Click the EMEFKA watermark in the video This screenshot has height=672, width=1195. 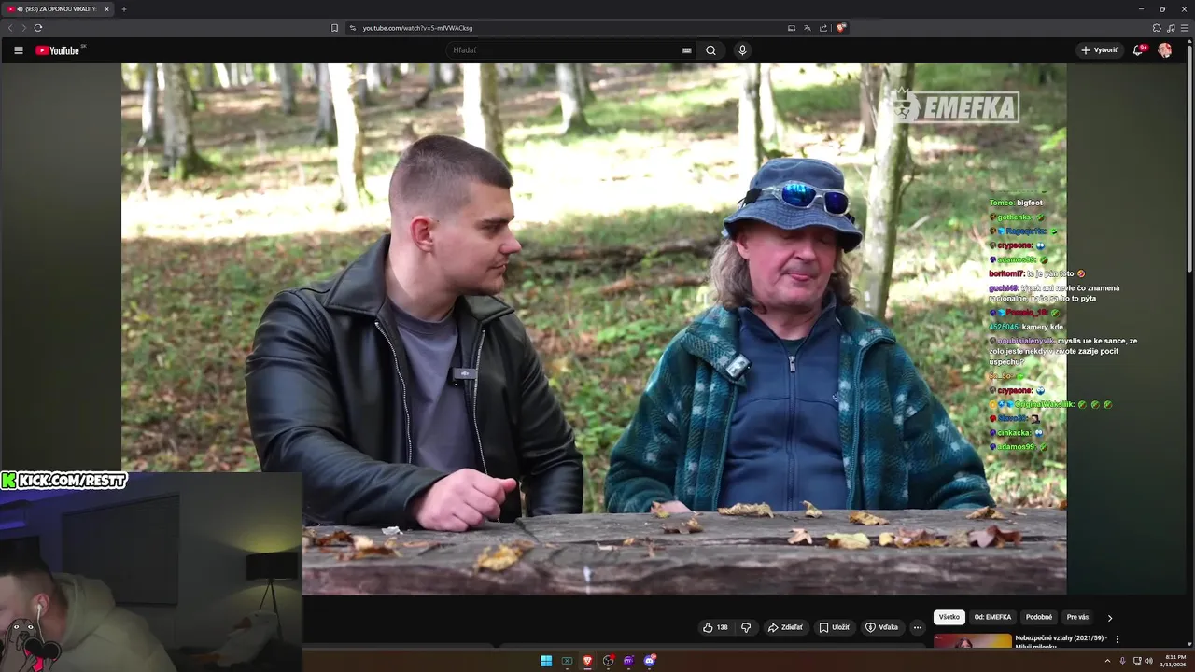tap(955, 108)
